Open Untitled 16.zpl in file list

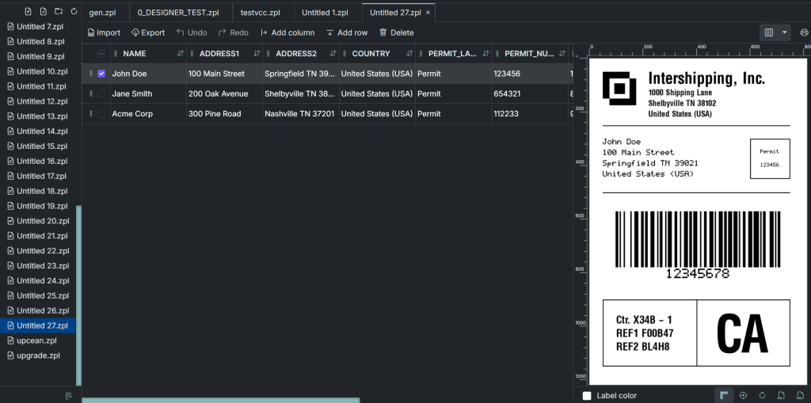[x=38, y=161]
